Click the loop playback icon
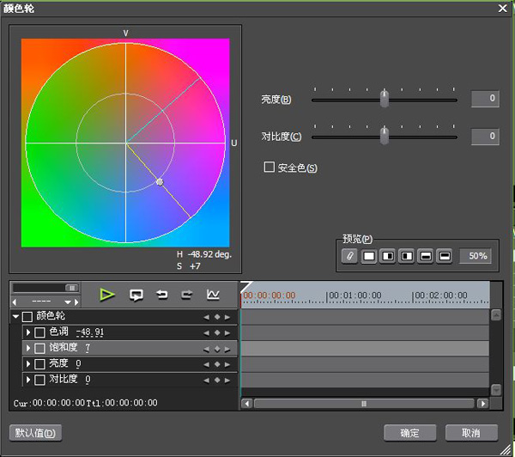Screen dimensions: 515x457 [x=136, y=295]
